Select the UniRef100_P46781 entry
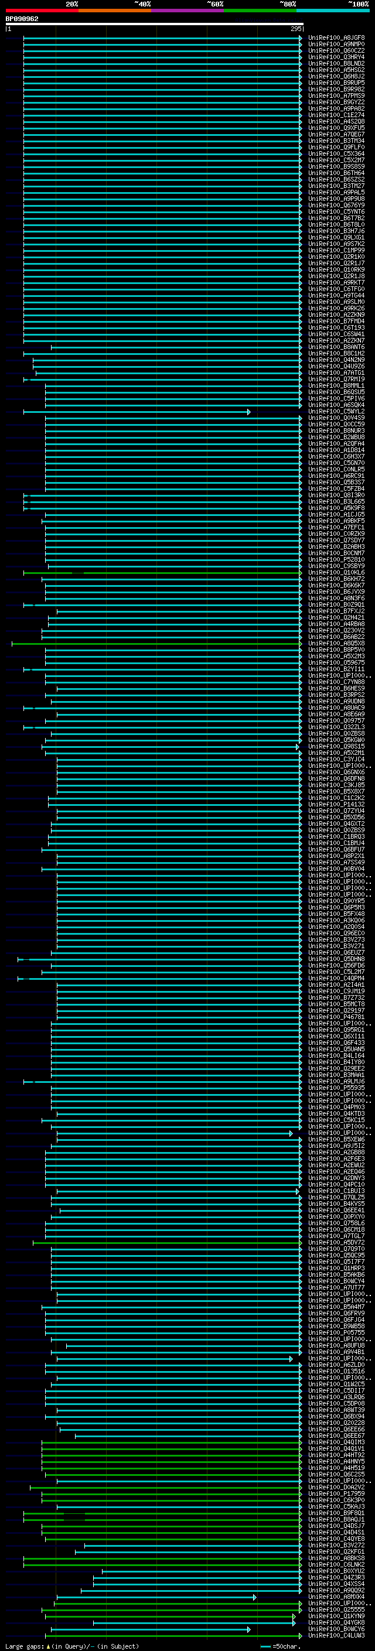375x1651 pixels. [x=336, y=1017]
